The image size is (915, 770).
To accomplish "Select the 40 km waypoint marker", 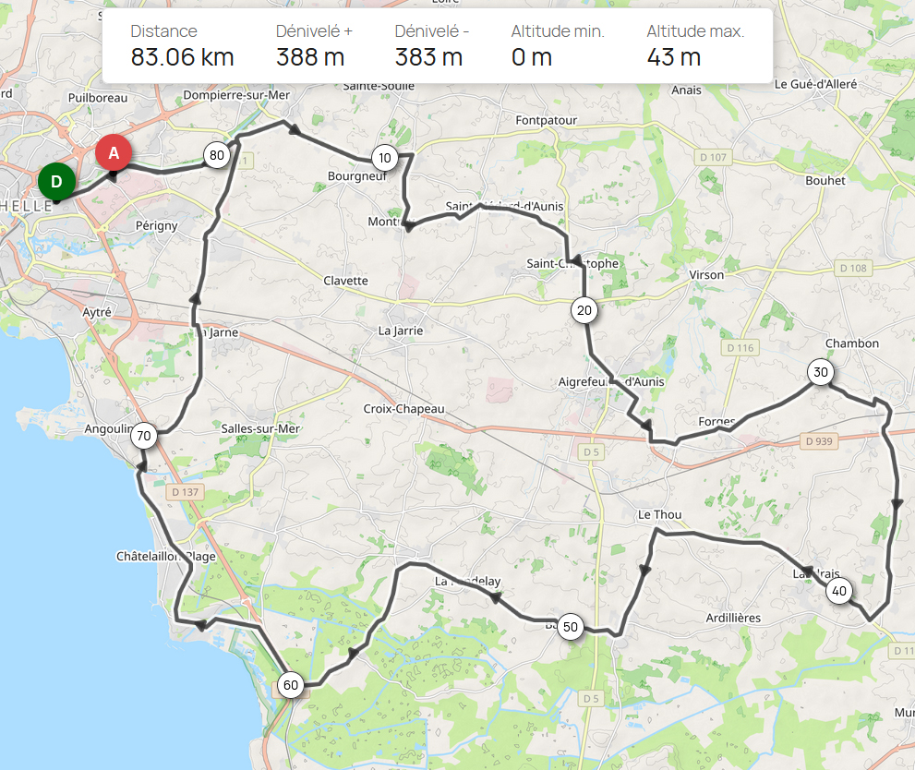I will 839,591.
